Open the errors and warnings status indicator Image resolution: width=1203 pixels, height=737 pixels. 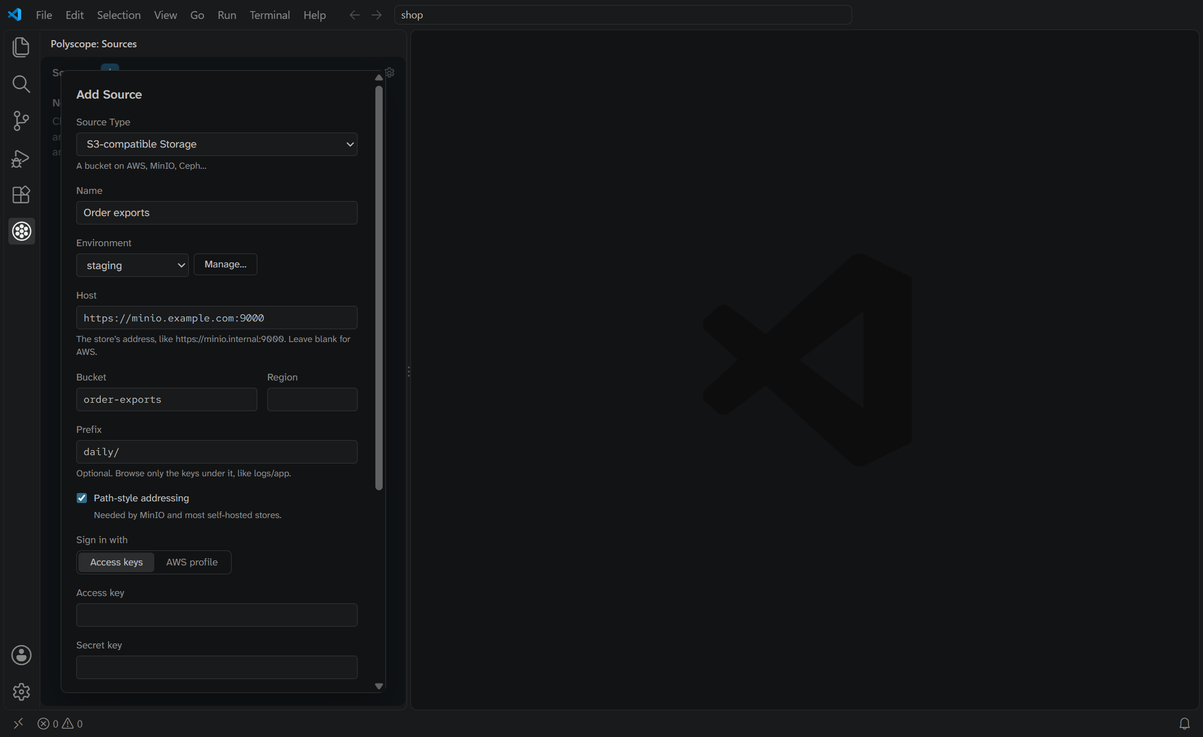(60, 724)
